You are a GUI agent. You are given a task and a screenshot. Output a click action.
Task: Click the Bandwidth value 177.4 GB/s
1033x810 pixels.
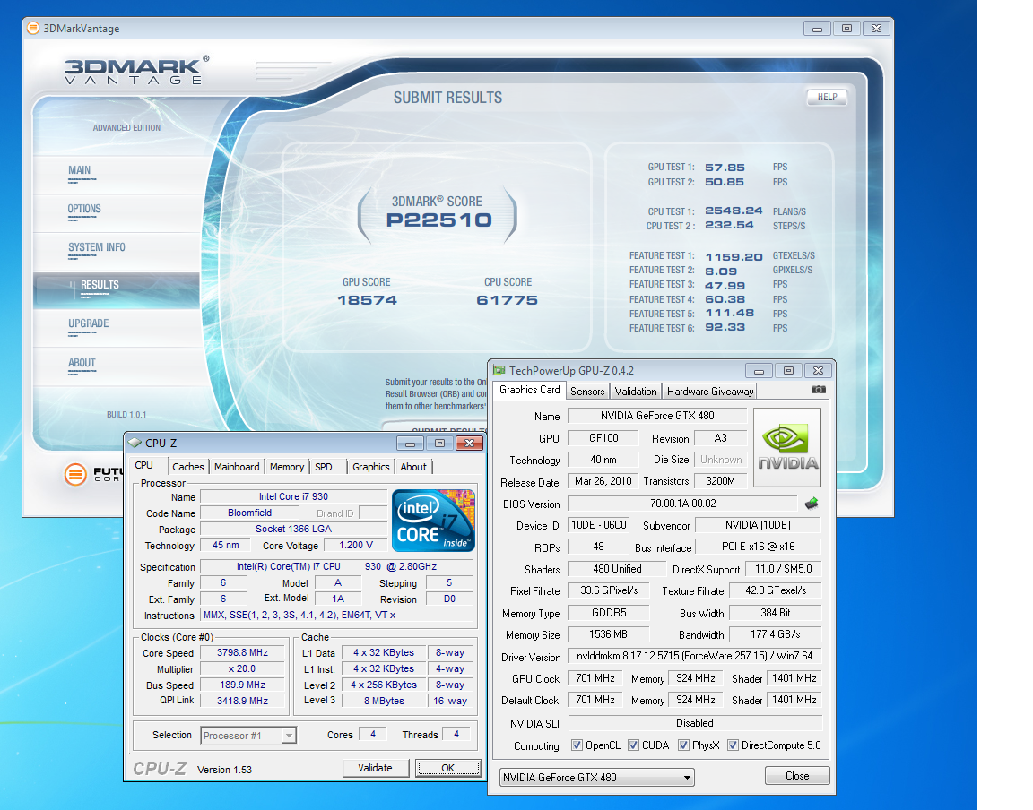776,634
